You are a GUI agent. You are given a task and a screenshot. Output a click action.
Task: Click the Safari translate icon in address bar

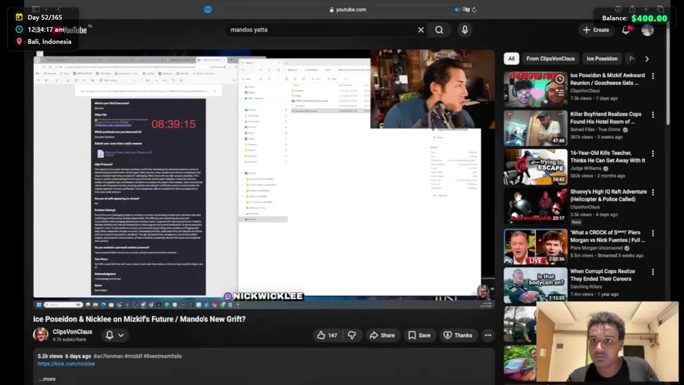[x=466, y=10]
